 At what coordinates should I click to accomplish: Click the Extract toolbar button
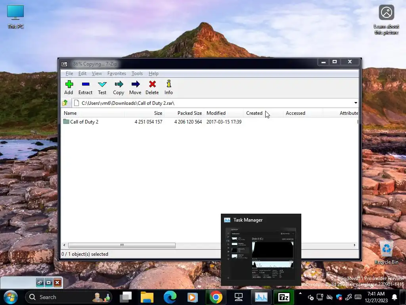85,87
